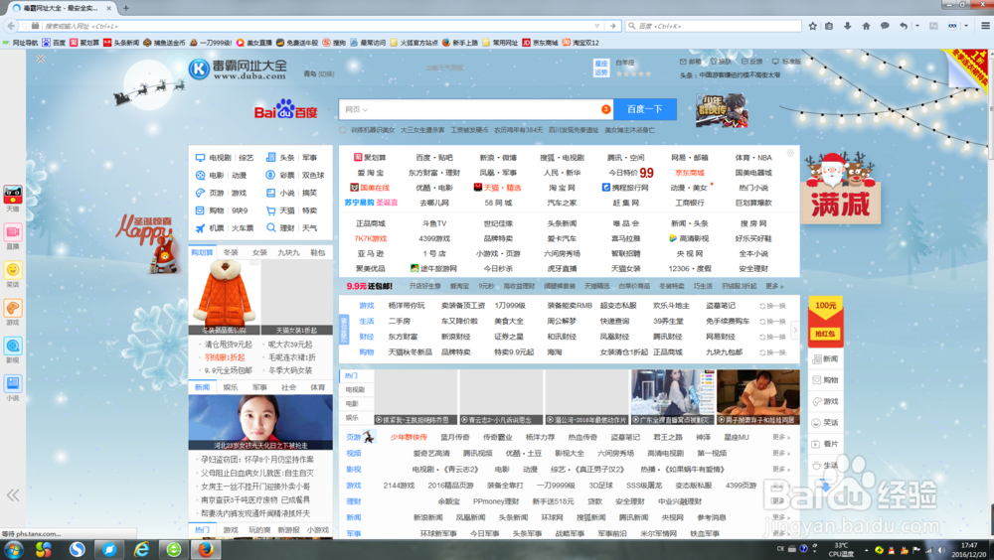The width and height of the screenshot is (994, 560).
Task: Switch to the 娱乐 news tab
Action: click(x=231, y=387)
